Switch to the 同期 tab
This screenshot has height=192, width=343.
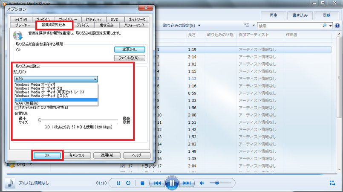[x=326, y=15]
